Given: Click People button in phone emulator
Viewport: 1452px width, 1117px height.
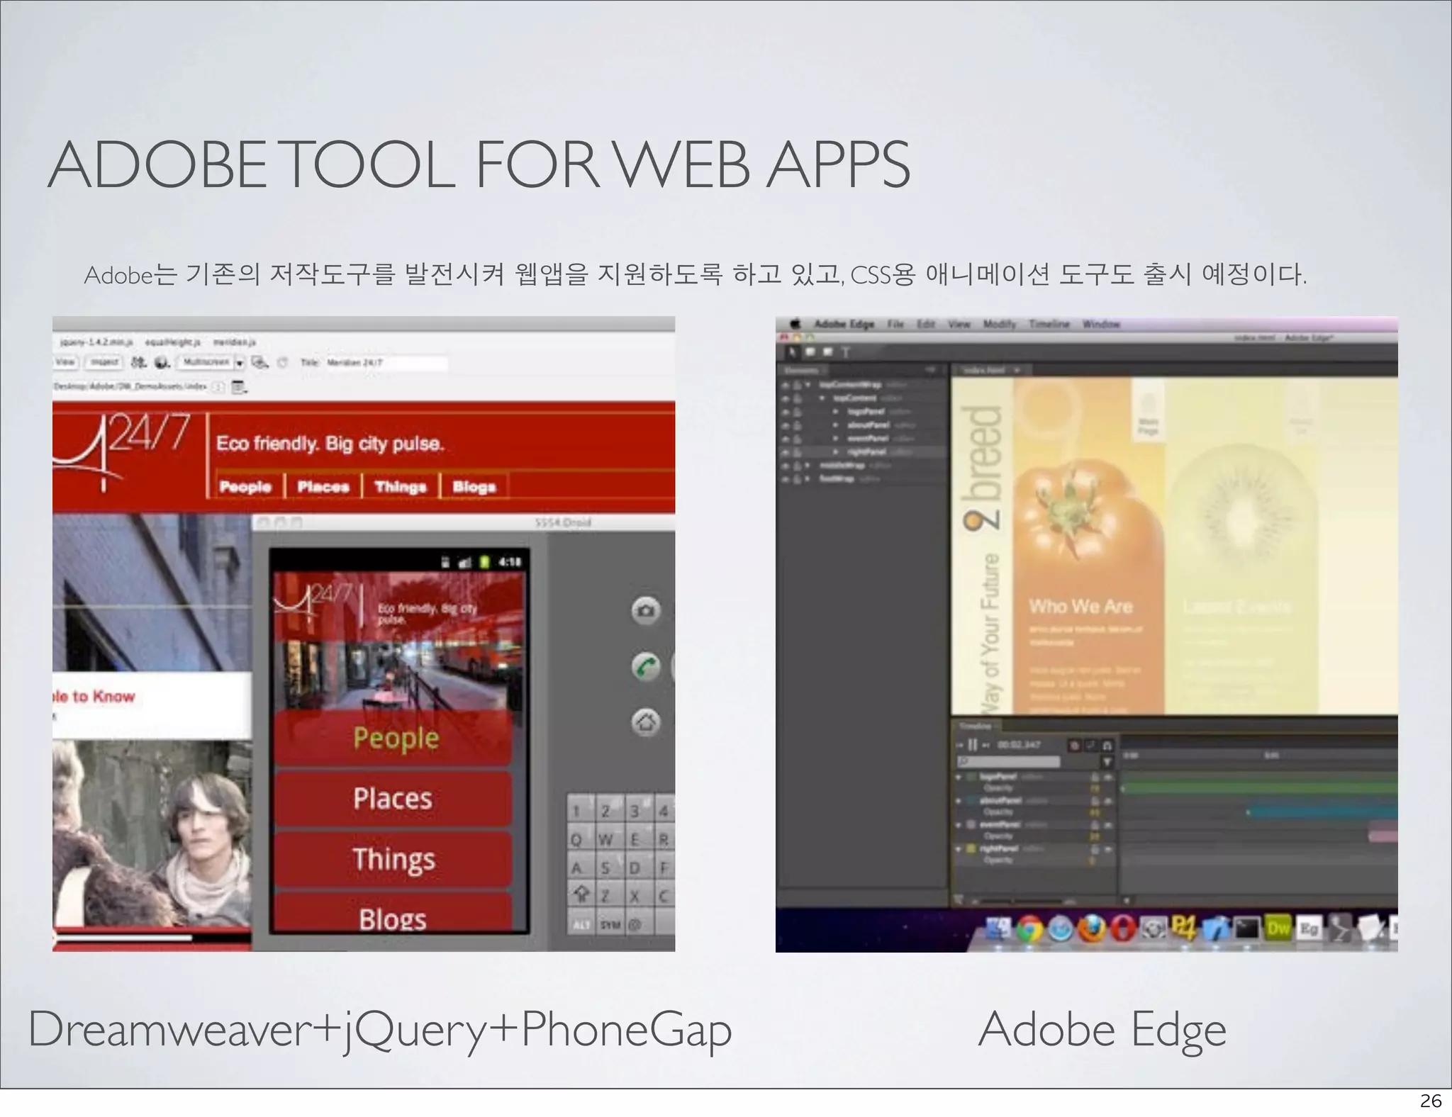Looking at the screenshot, I should [394, 738].
